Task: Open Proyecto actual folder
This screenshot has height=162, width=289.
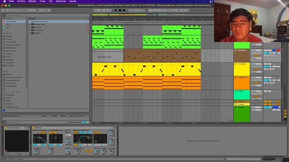Action: [13, 80]
